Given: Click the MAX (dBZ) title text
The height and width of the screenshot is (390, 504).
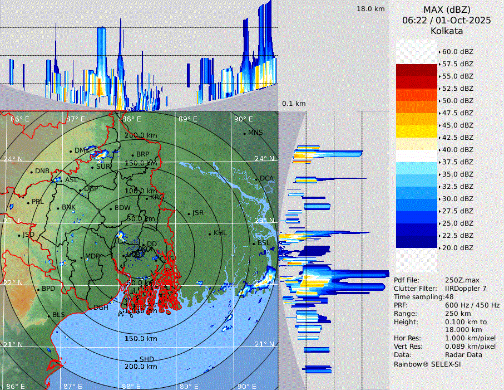Looking at the screenshot, I should click(x=446, y=9).
